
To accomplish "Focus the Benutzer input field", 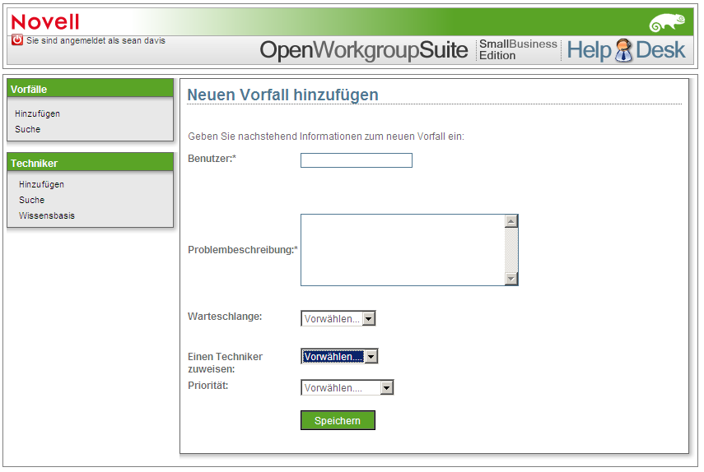I will (x=356, y=160).
